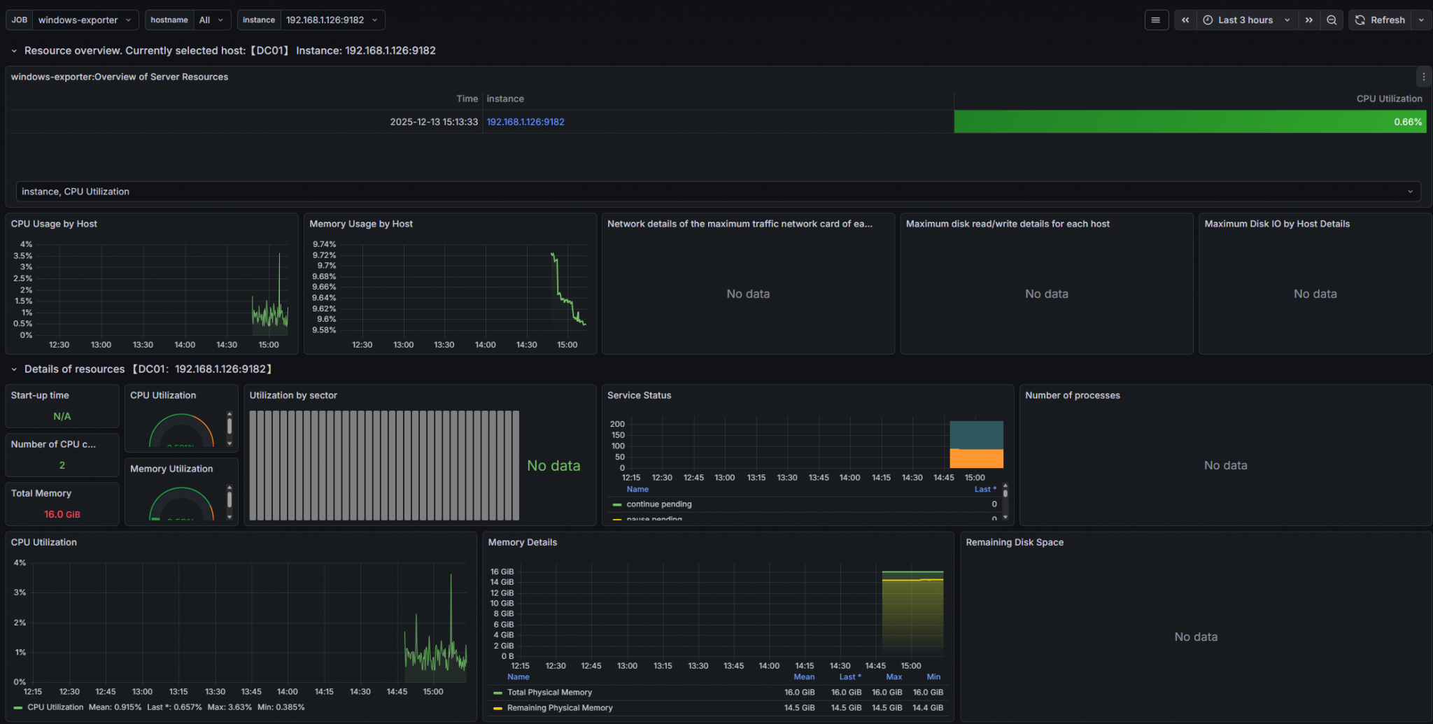This screenshot has width=1433, height=724.
Task: Open the Last 3 hours time picker
Action: [x=1246, y=20]
